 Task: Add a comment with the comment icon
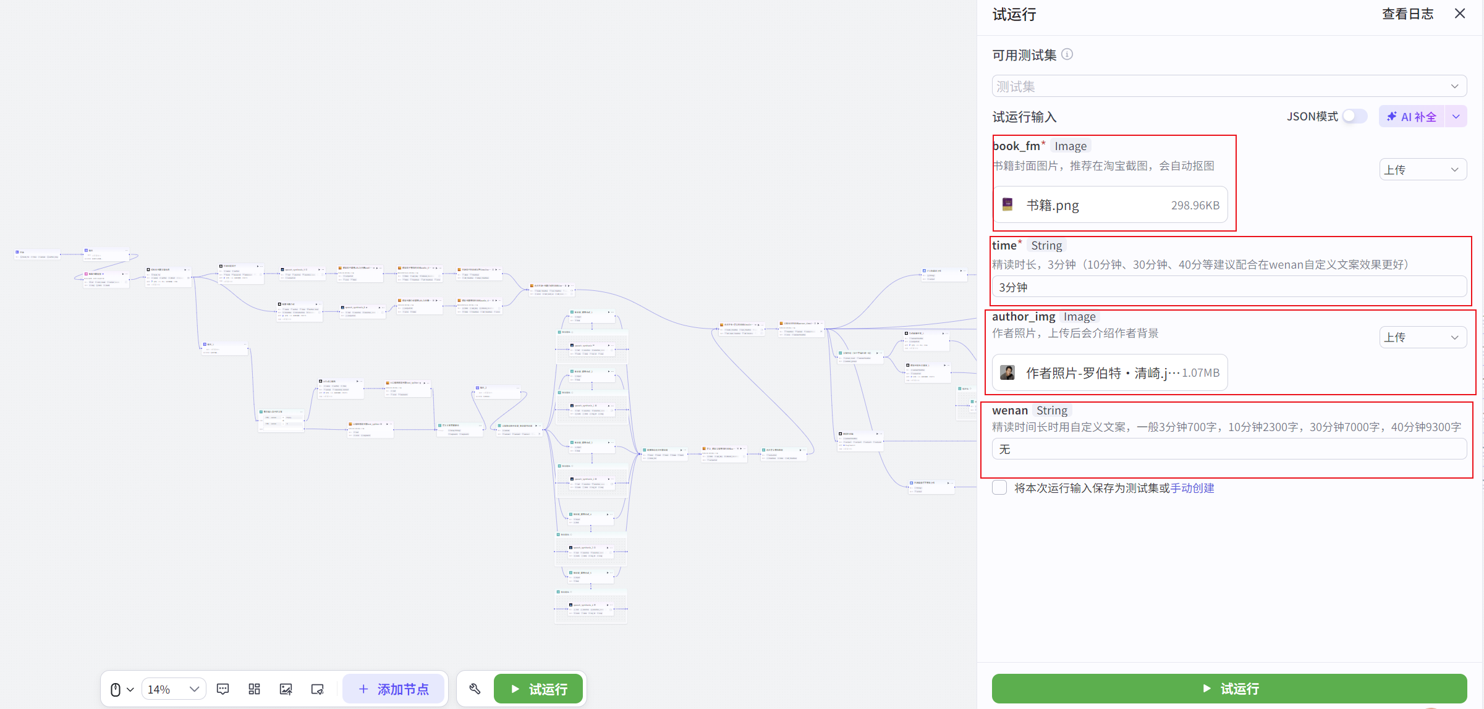click(x=223, y=689)
